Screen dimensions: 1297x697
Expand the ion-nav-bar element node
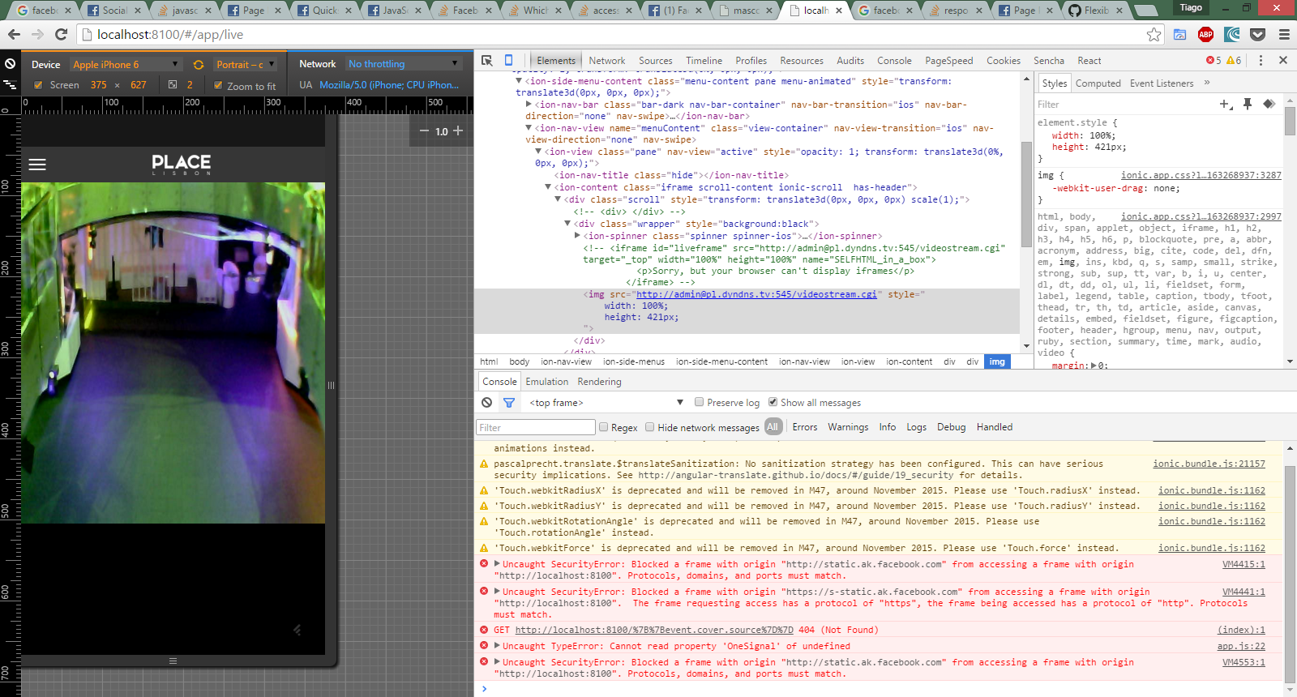point(529,105)
